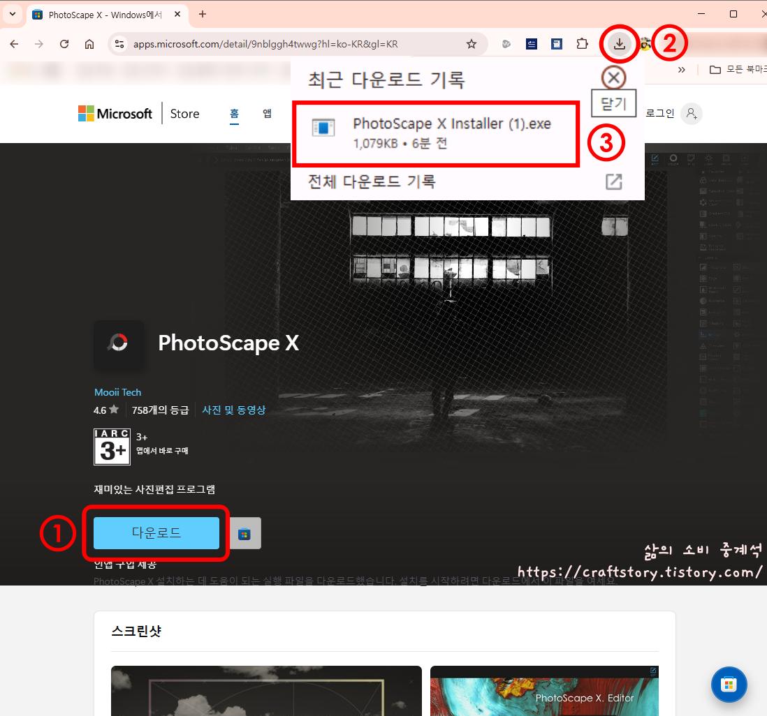Open the browser home page
The height and width of the screenshot is (716, 767).
(89, 44)
